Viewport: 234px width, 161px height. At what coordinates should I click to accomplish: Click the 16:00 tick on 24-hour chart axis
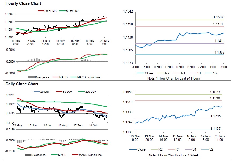pos(180,67)
